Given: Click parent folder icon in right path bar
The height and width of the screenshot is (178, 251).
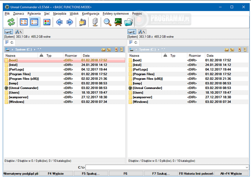Looking at the screenshot, I should click(232, 50).
